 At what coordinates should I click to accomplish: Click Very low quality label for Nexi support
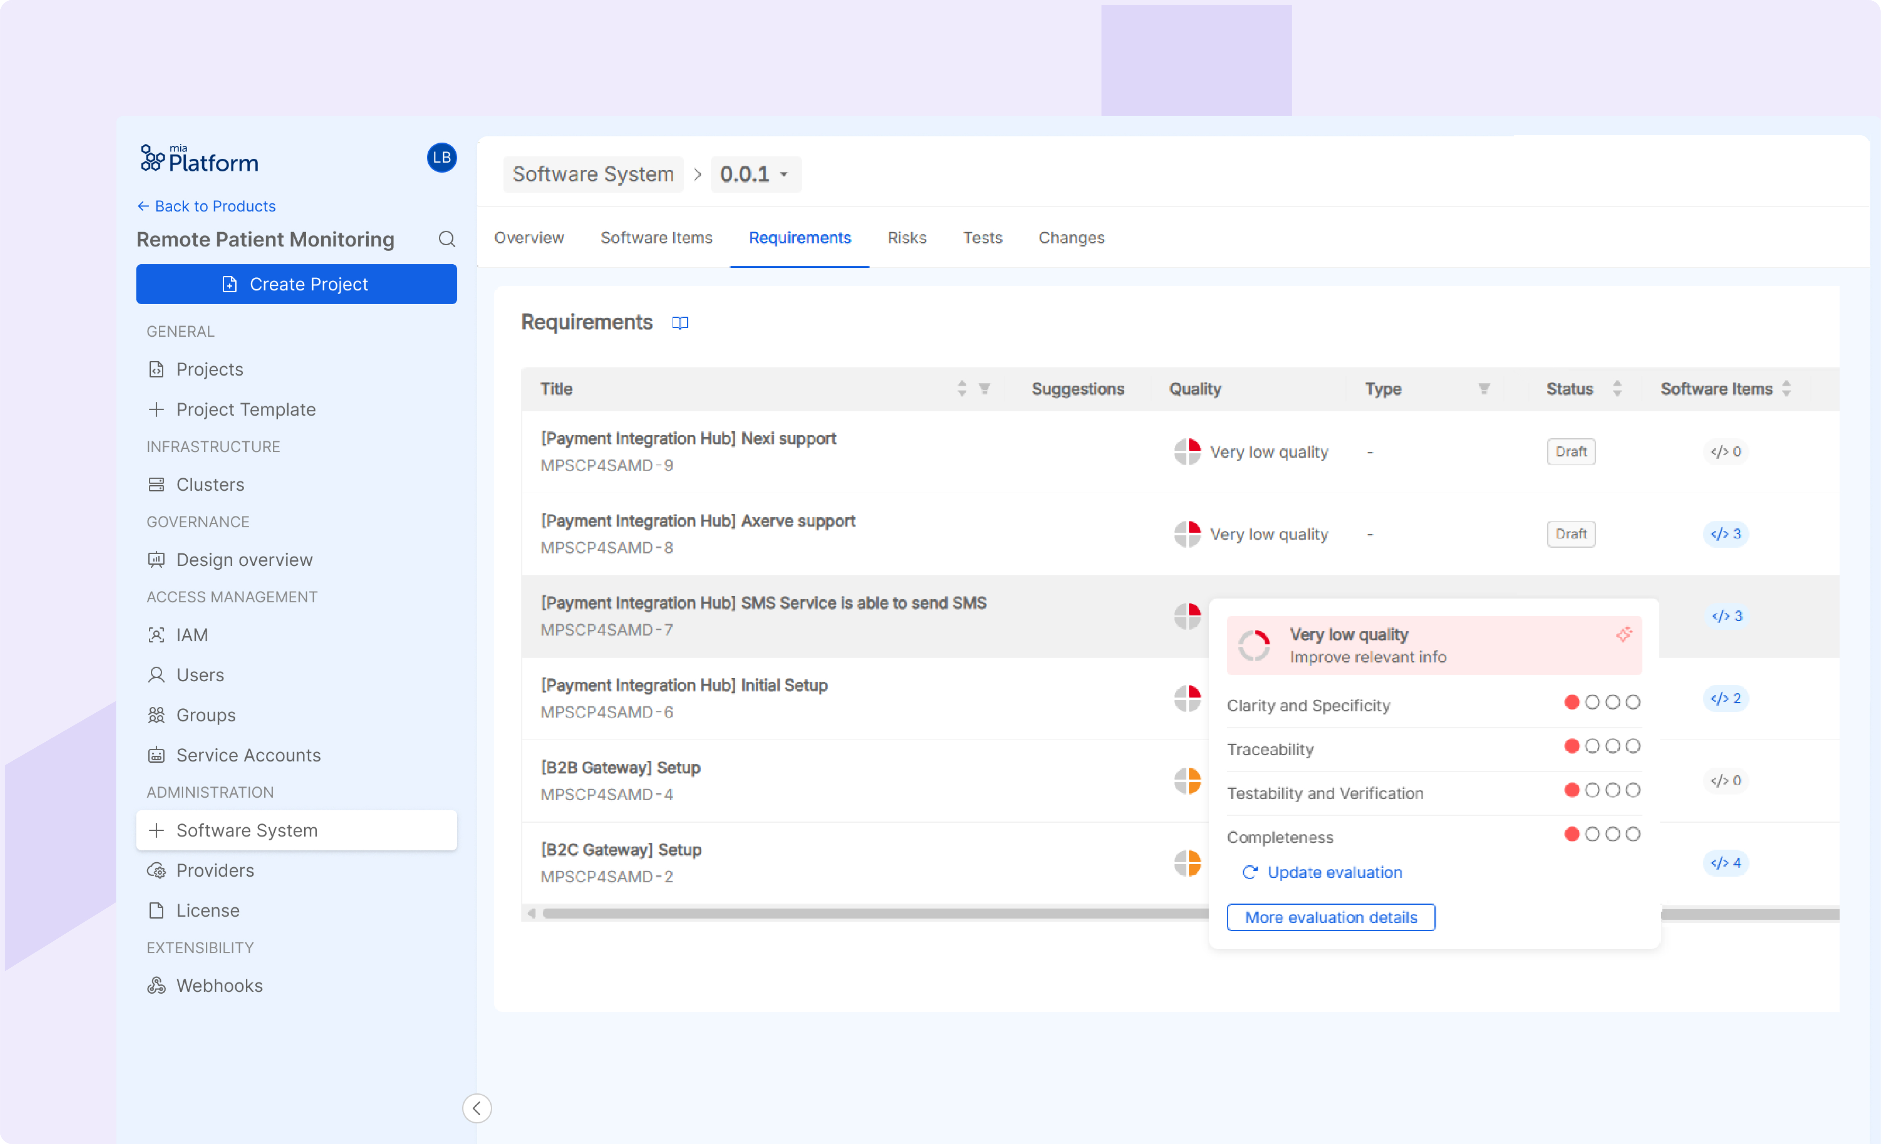coord(1269,452)
